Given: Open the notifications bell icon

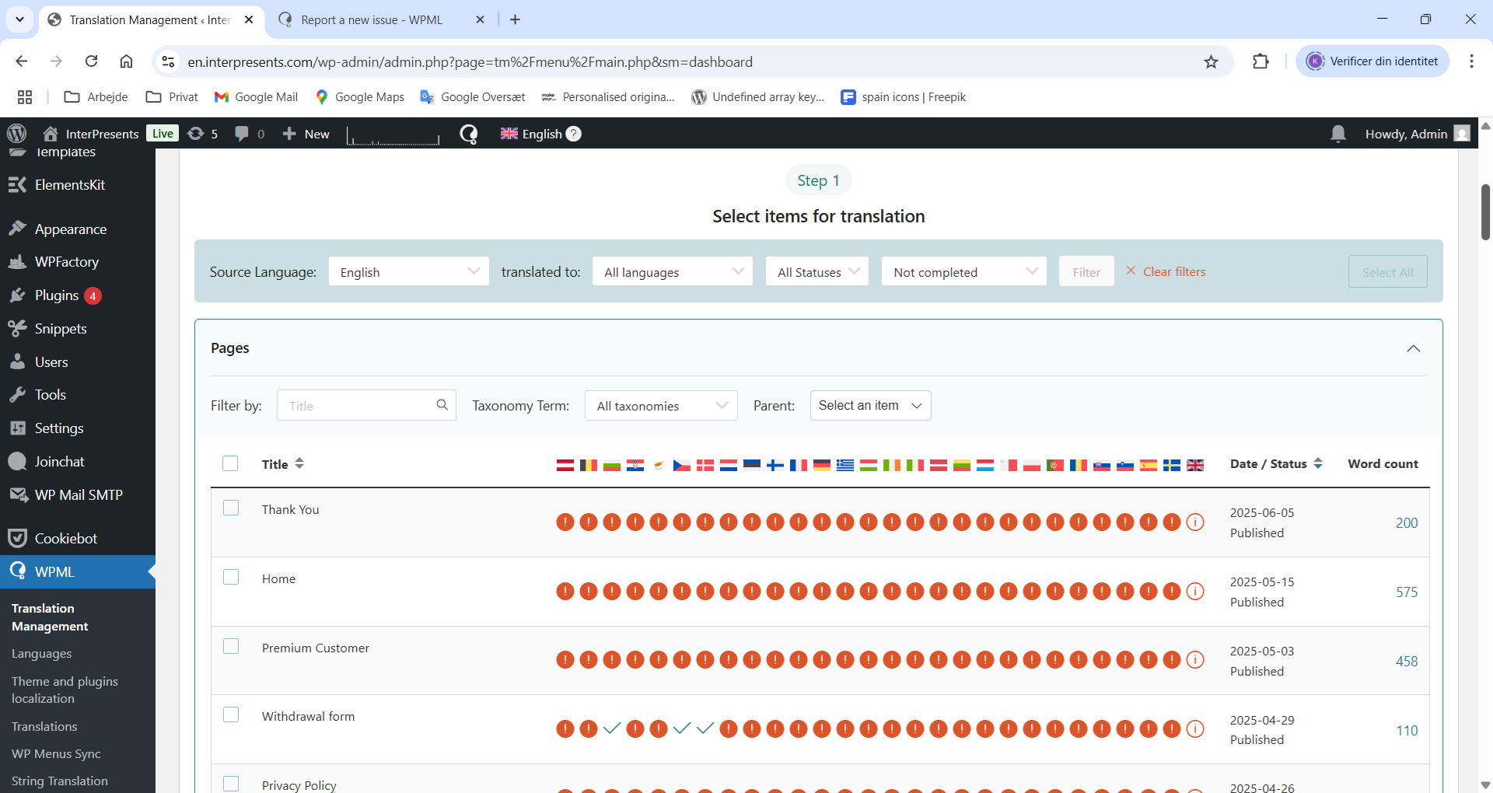Looking at the screenshot, I should click(x=1338, y=134).
